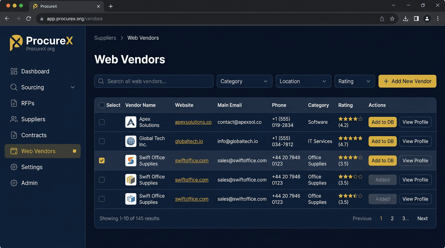Open the apexsolutions.co website link
445x248 pixels.
[x=193, y=122]
